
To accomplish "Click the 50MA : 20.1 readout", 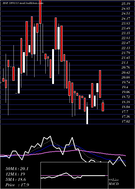I will pyautogui.click(x=17, y=169).
